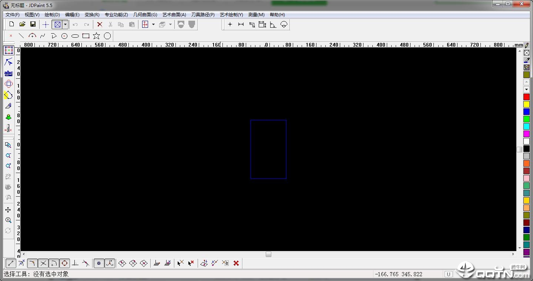Toggle the intersection snap button

click(x=43, y=263)
